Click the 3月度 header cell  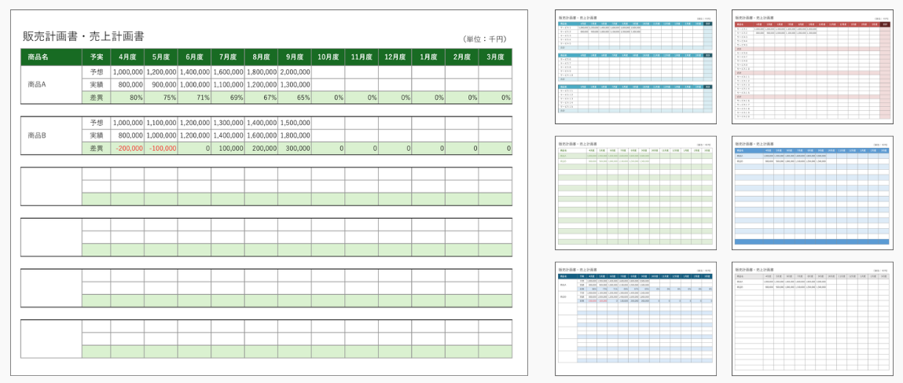(495, 57)
